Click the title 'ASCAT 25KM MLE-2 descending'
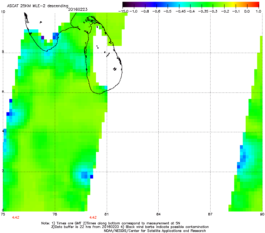 coord(38,6)
